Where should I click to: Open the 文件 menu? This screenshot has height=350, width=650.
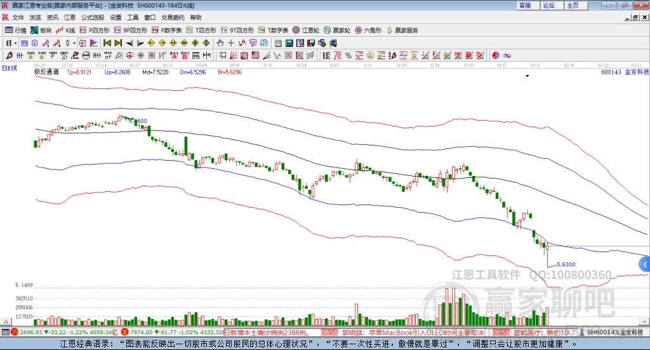tap(18, 17)
